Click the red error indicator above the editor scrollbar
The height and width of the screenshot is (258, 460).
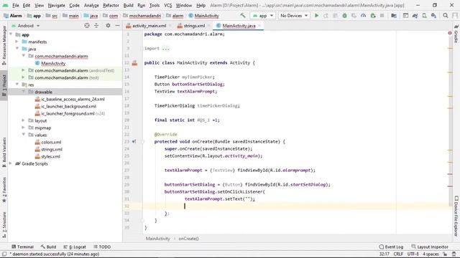pyautogui.click(x=450, y=33)
